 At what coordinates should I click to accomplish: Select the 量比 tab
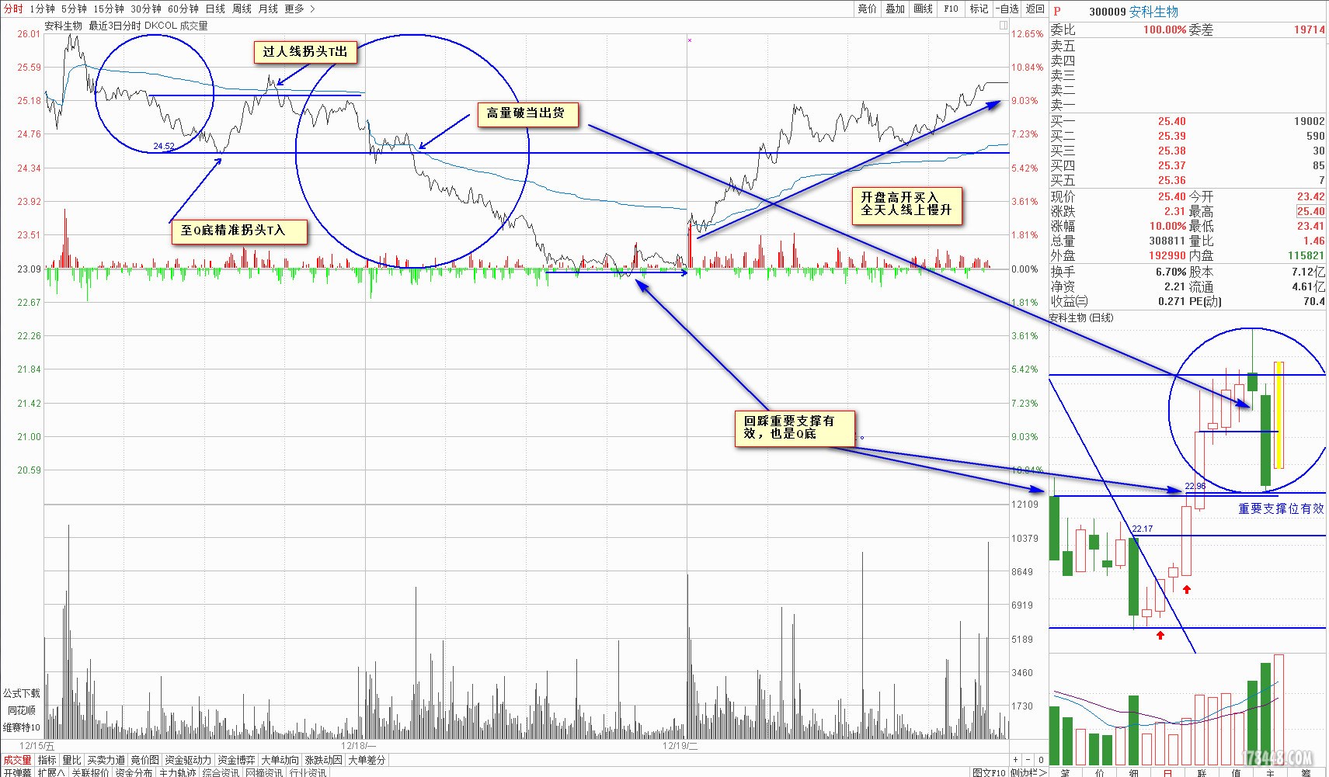click(x=72, y=760)
